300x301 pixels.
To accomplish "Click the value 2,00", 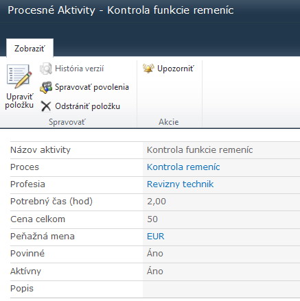I will pyautogui.click(x=157, y=202).
